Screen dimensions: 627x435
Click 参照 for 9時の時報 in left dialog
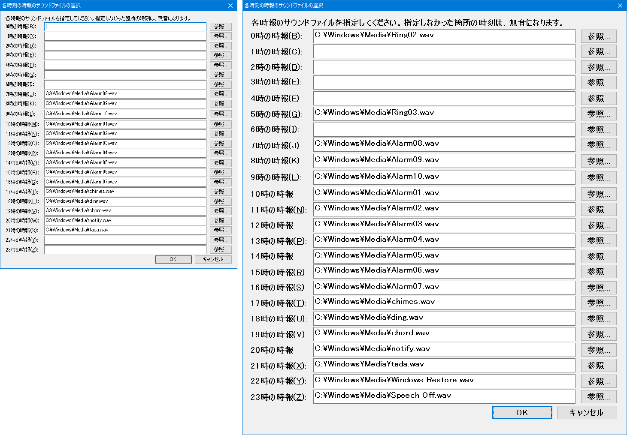(x=221, y=114)
